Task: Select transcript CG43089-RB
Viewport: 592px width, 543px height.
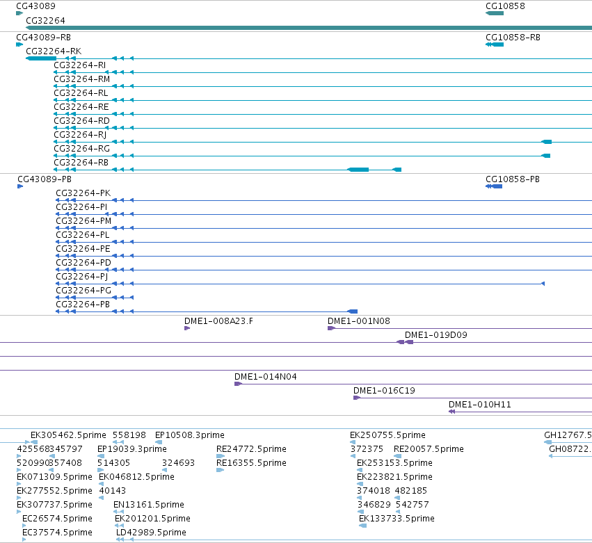Action: [x=43, y=38]
